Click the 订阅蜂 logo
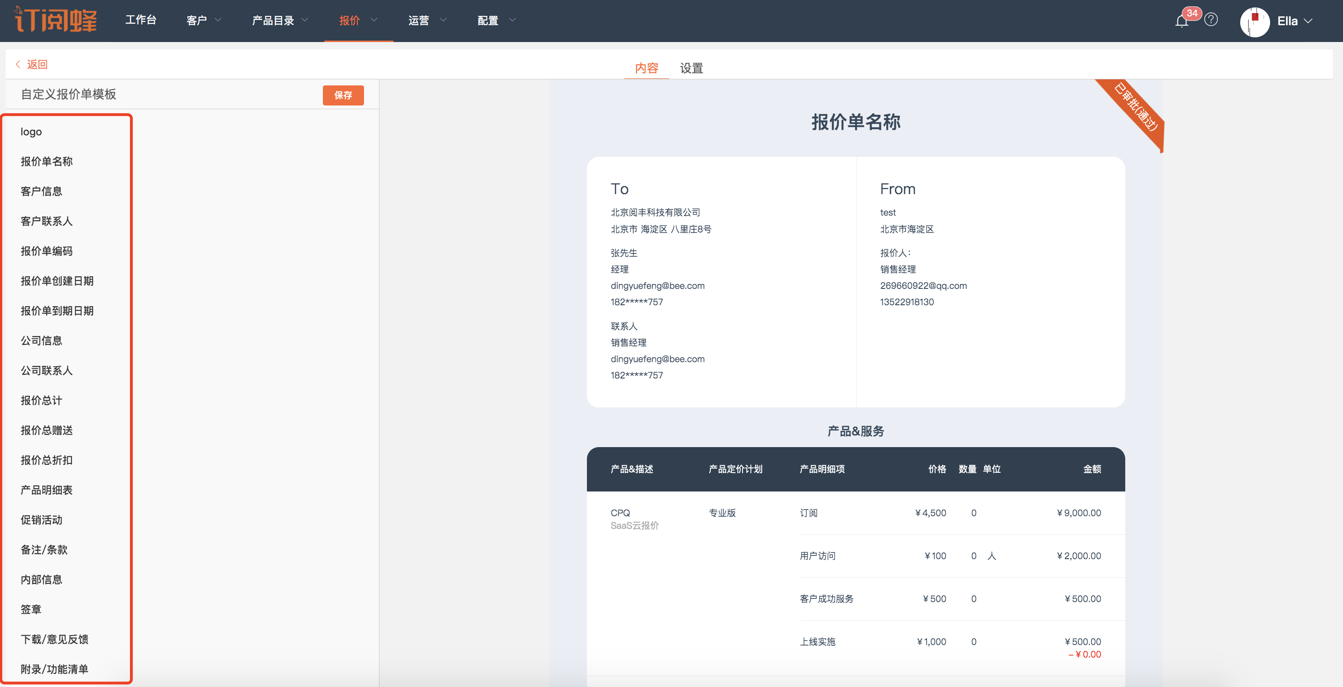The width and height of the screenshot is (1343, 687). tap(56, 20)
